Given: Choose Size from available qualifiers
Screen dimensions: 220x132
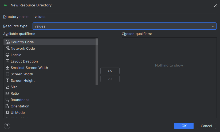Looking at the screenshot, I should tap(14, 87).
